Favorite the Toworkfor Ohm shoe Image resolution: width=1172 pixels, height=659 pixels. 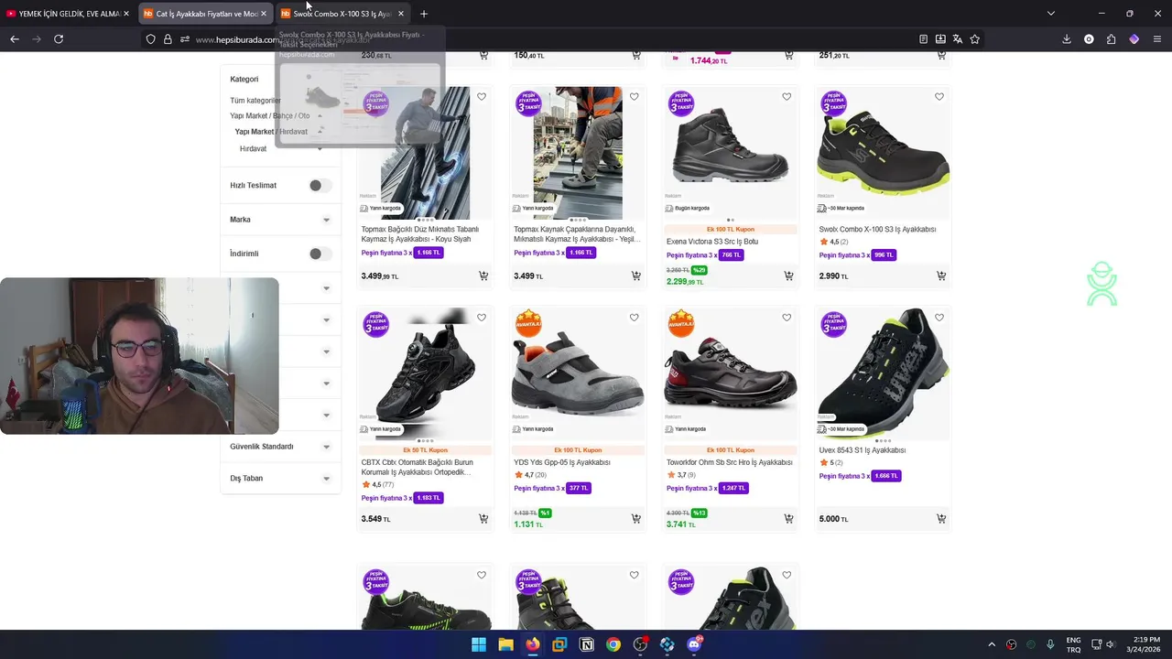tap(787, 318)
